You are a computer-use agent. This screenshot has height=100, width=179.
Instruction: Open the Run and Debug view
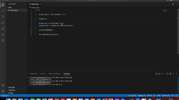[x=3, y=22]
